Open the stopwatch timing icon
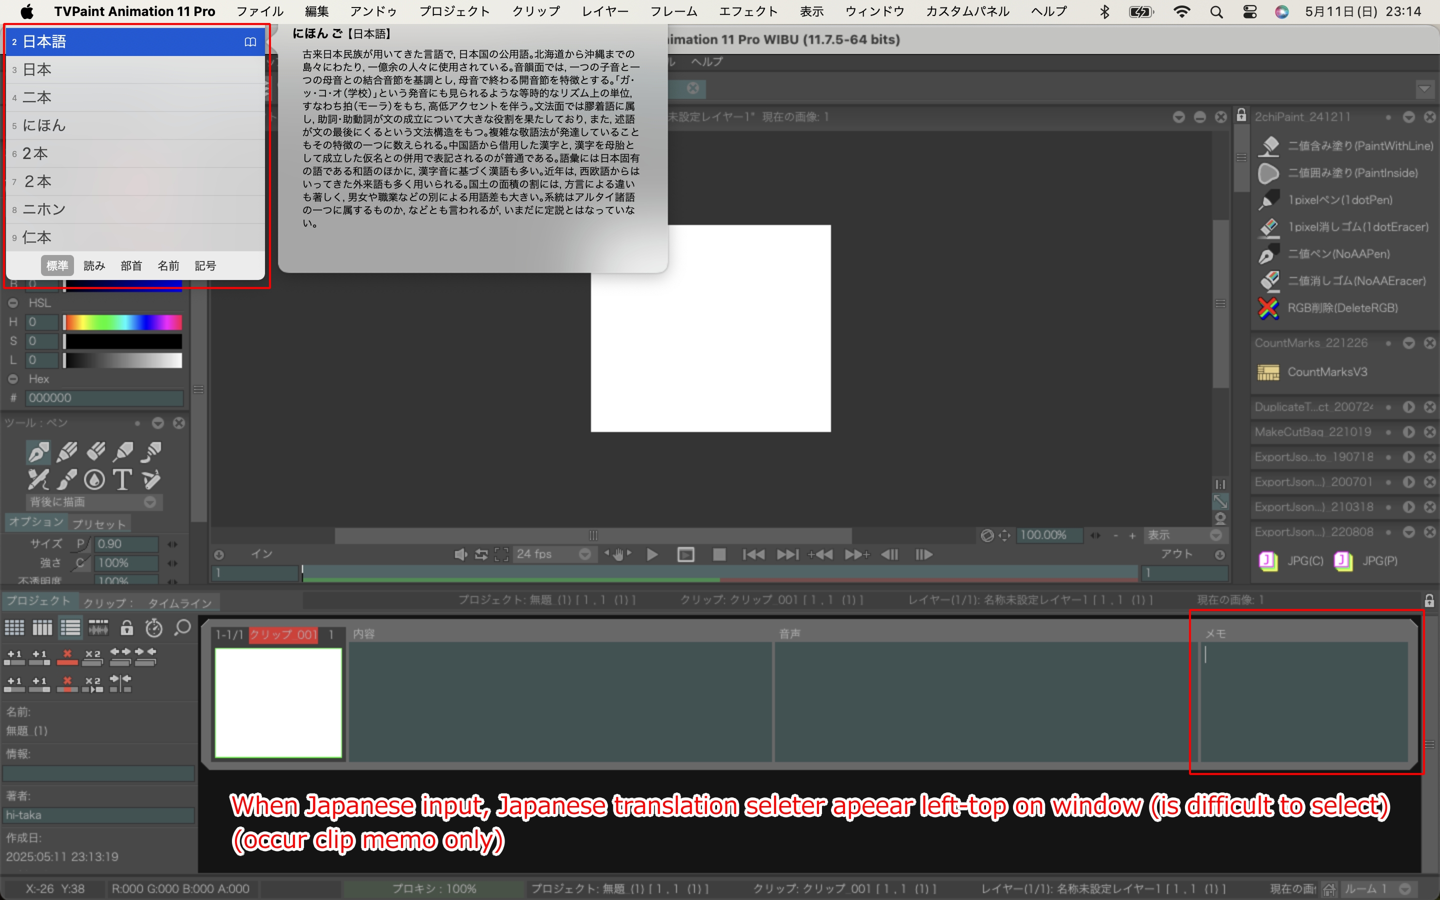1440x900 pixels. [154, 627]
